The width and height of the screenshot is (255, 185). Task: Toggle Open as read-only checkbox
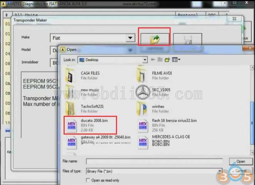88,180
